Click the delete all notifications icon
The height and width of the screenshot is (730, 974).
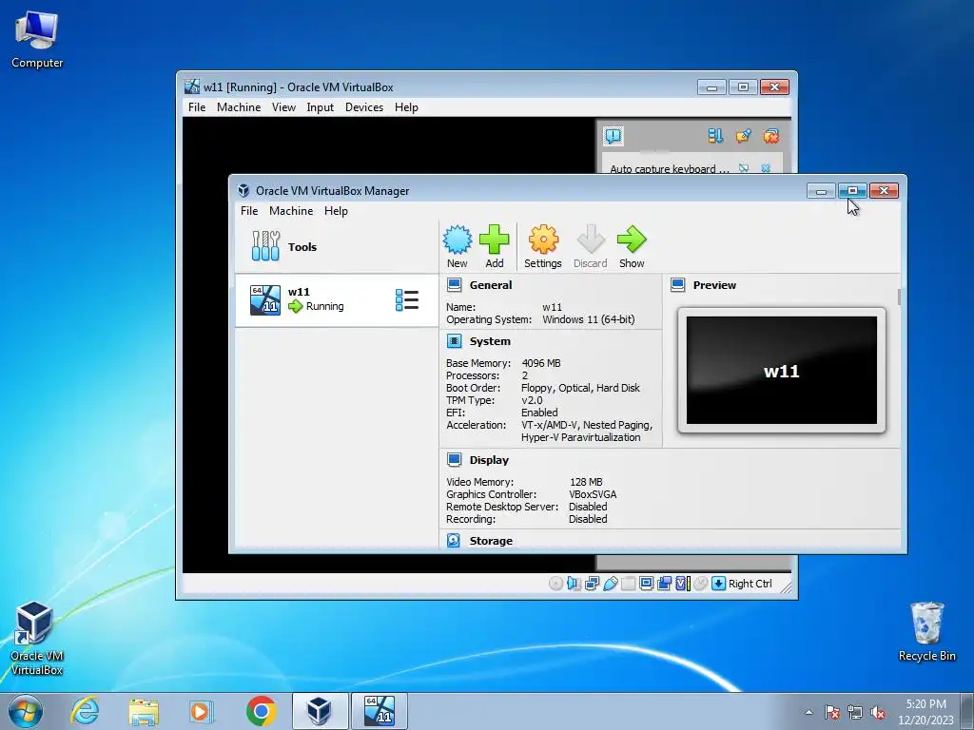click(x=770, y=136)
